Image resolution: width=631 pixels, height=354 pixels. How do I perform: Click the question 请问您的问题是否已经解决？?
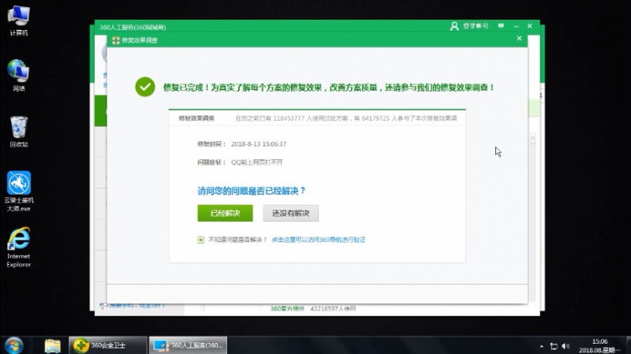252,191
